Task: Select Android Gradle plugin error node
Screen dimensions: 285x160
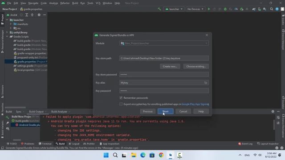Action: coord(25,125)
